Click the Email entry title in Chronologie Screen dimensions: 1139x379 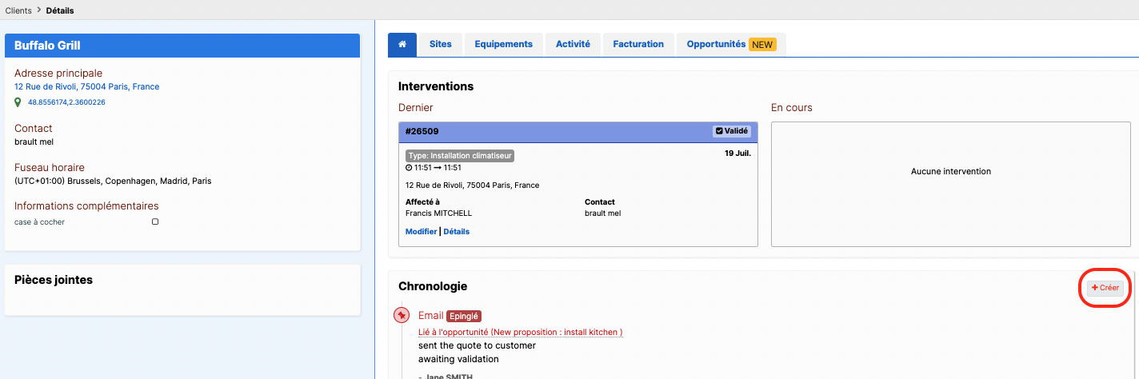[x=430, y=316]
